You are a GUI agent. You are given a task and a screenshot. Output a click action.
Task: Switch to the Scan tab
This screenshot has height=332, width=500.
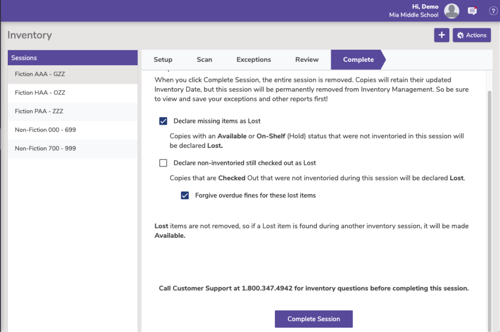point(204,59)
